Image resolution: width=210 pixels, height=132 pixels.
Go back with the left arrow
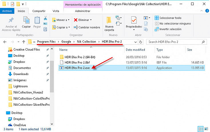[x=5, y=42]
